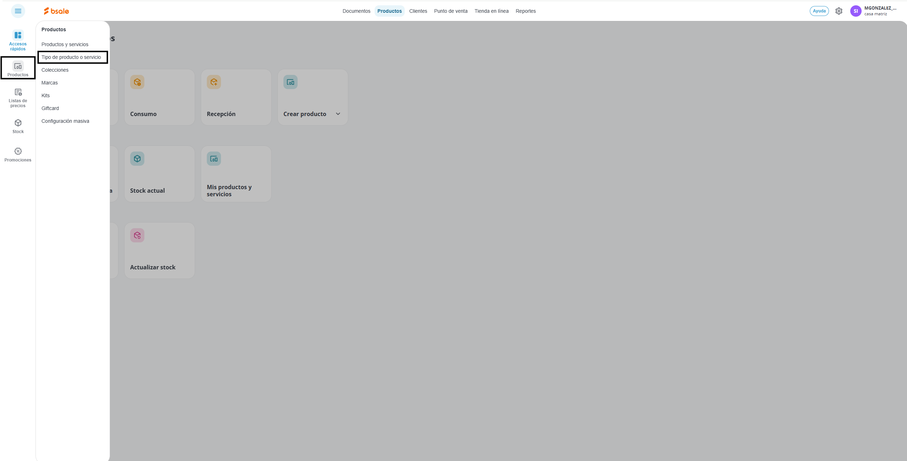The width and height of the screenshot is (907, 461).
Task: Expand the Crear producto chevron
Action: coord(338,114)
